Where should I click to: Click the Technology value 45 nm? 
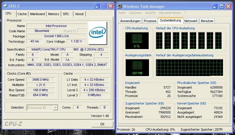coord(35,41)
